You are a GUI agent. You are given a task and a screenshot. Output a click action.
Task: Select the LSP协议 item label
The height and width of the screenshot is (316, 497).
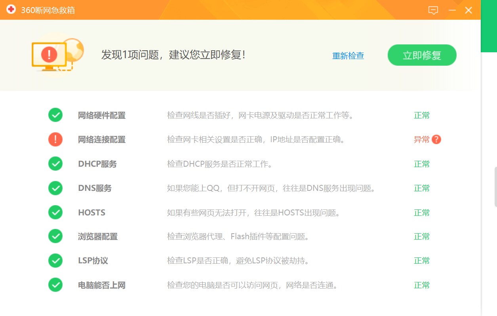pos(93,261)
